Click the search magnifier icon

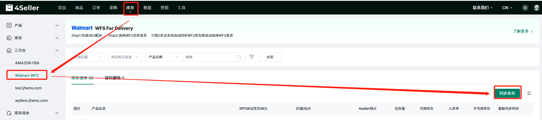click(239, 57)
